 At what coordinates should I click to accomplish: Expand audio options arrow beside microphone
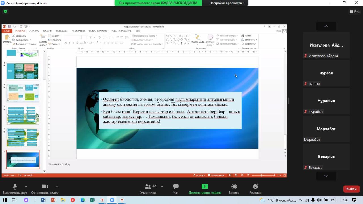pyautogui.click(x=26, y=186)
